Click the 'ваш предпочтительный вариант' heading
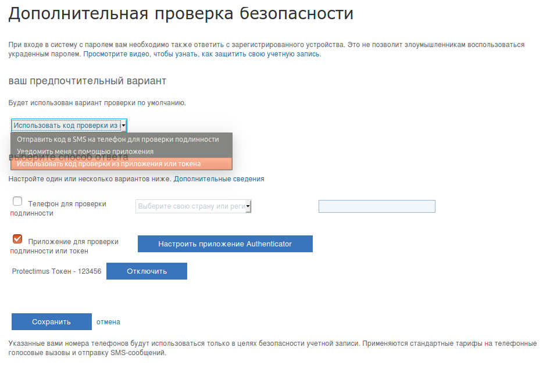Viewport: 543px width, 365px height. click(x=87, y=81)
